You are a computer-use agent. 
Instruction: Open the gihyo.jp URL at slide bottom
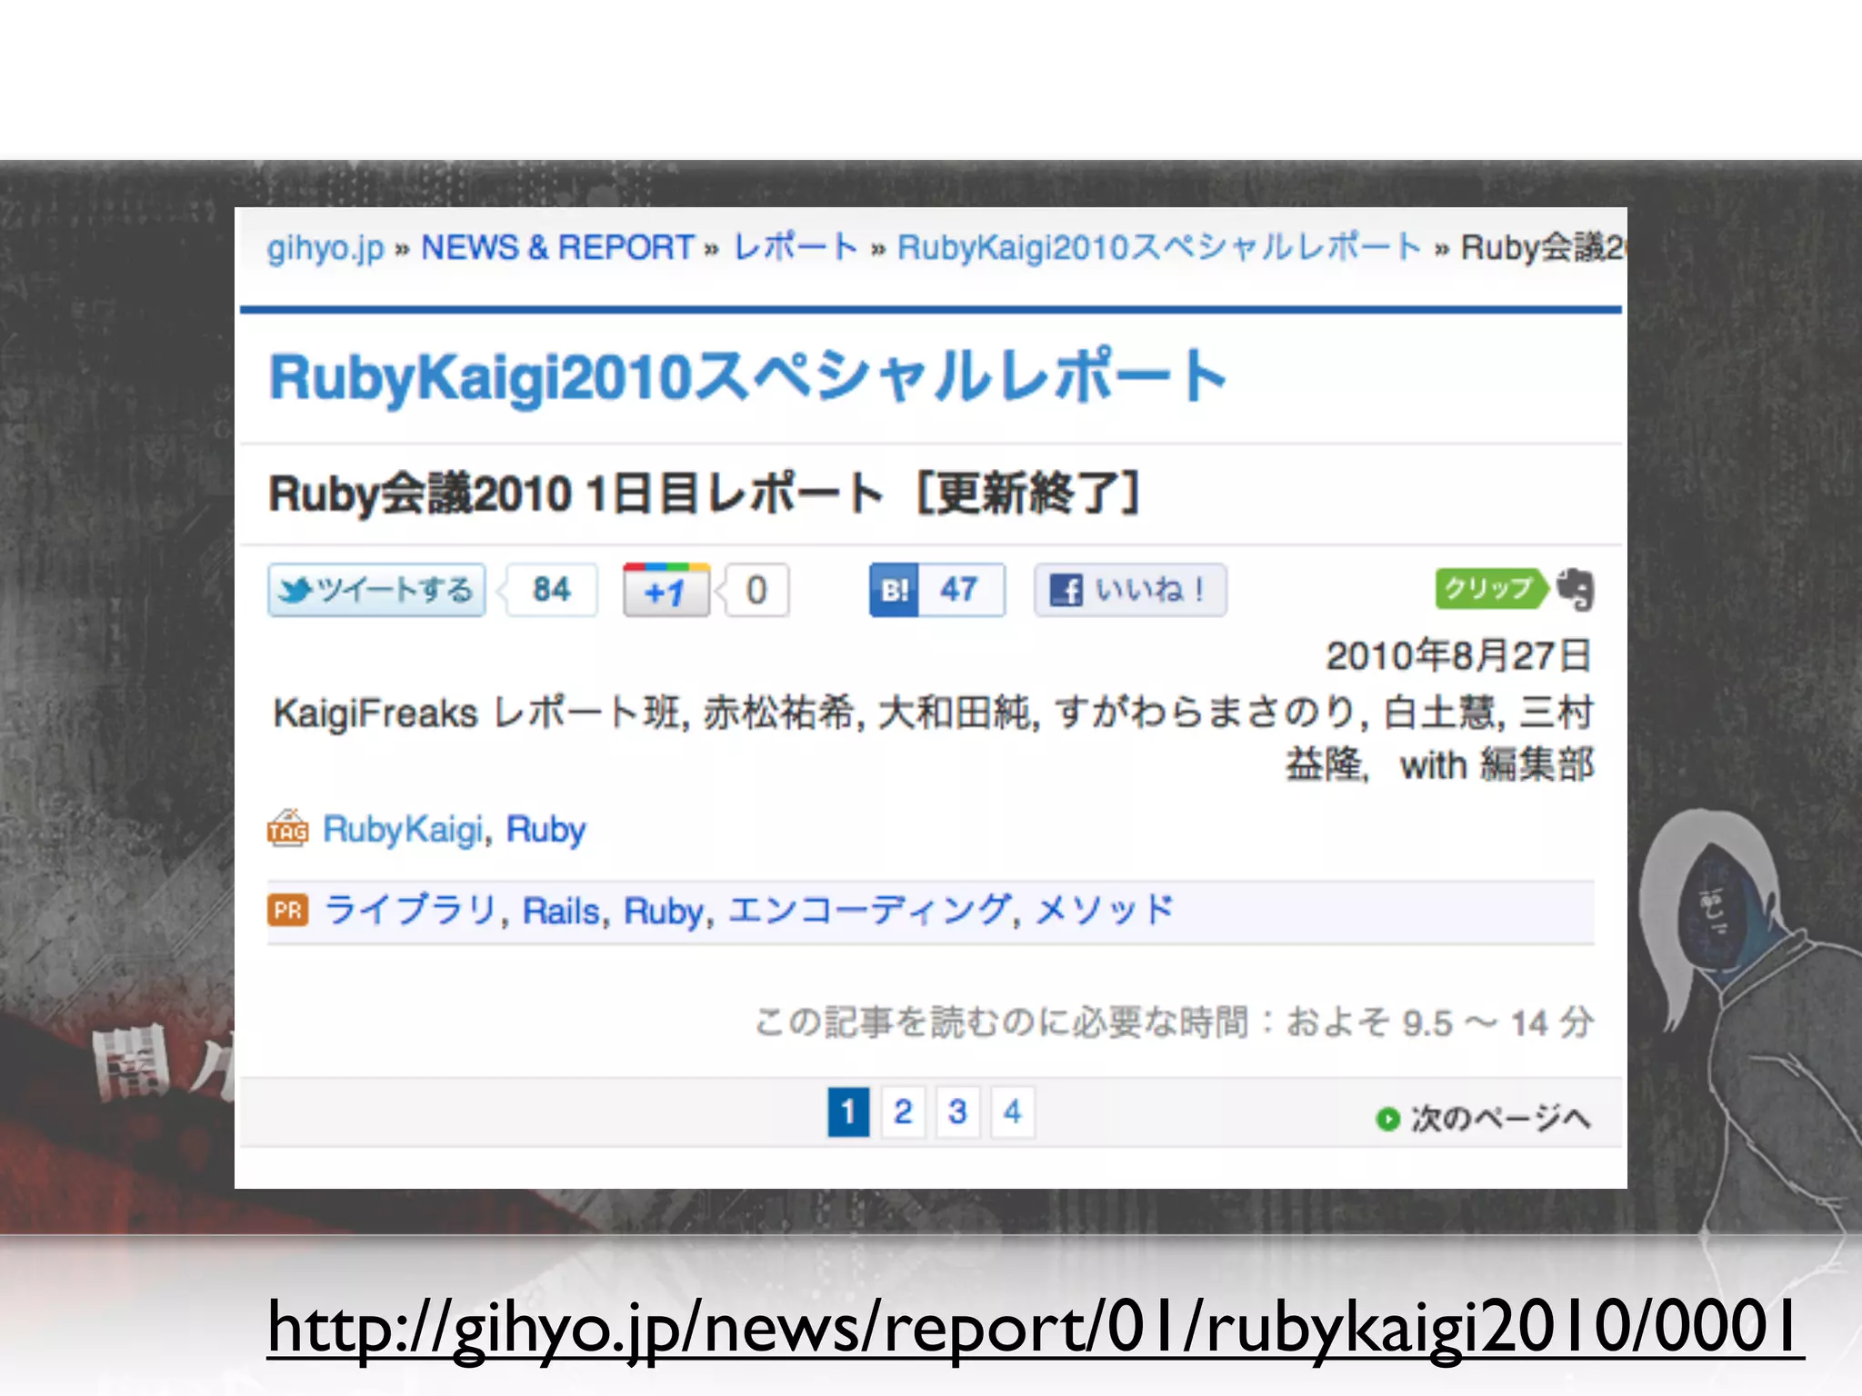point(1035,1329)
